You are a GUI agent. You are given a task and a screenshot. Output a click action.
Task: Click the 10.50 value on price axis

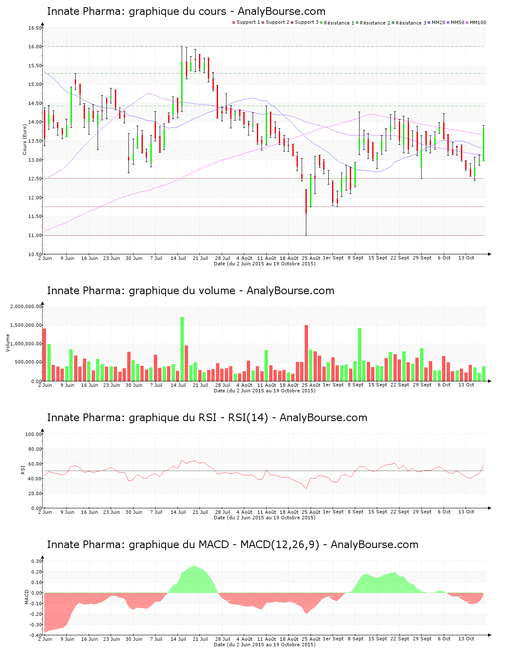[35, 254]
